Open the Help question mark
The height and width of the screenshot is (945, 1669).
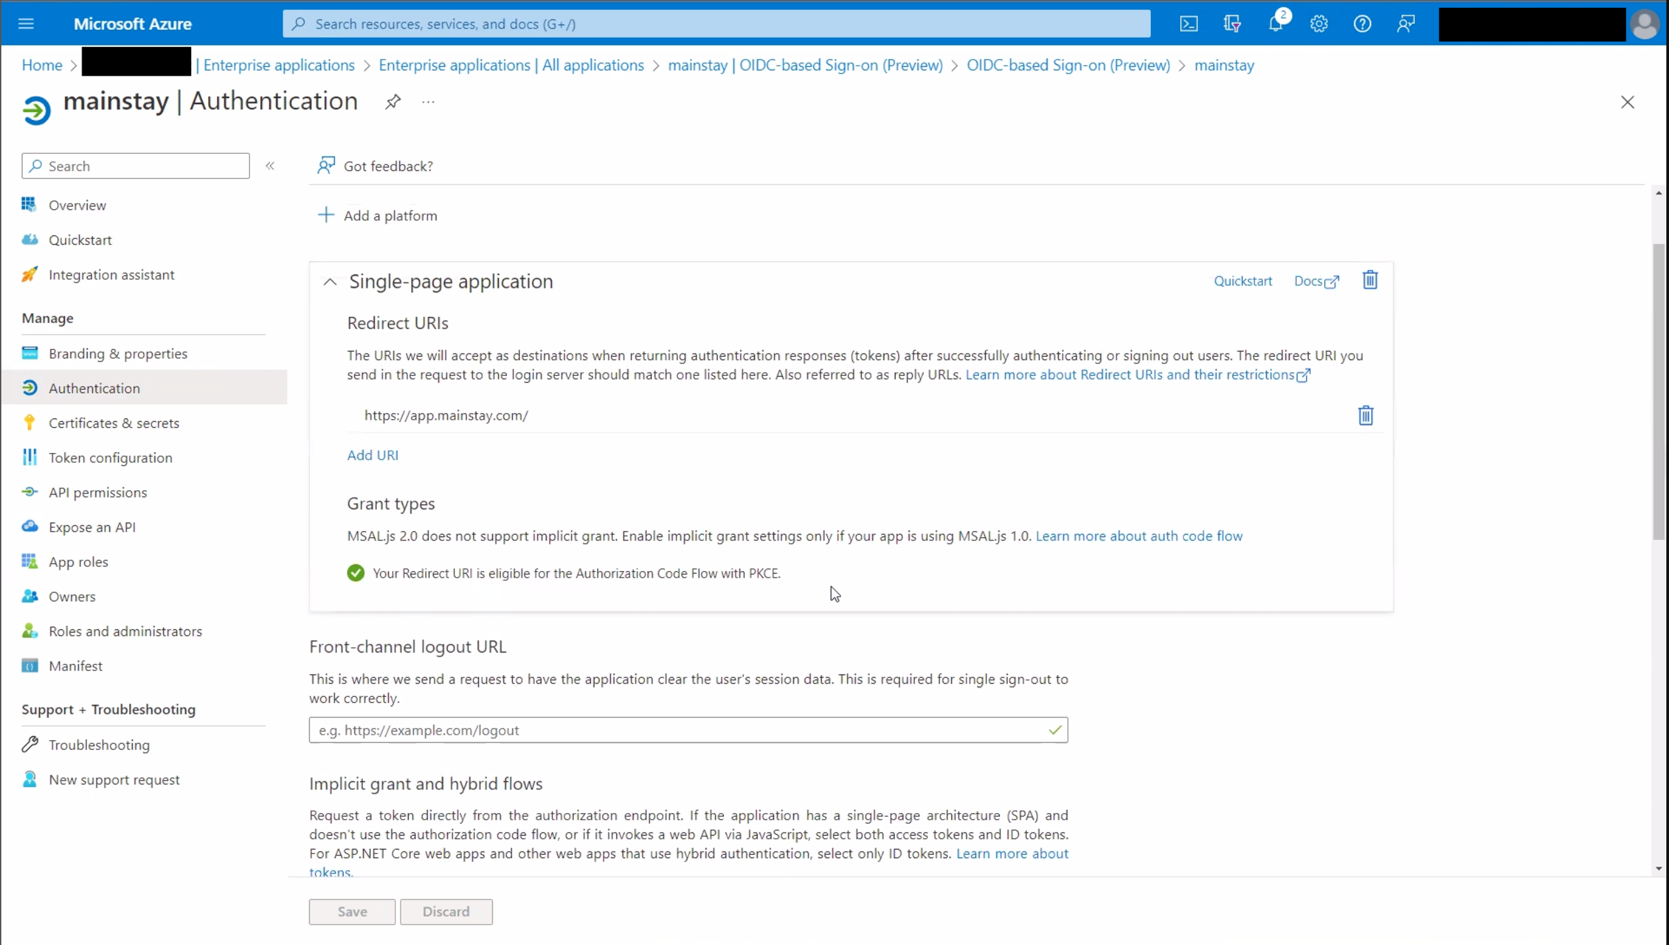tap(1362, 24)
